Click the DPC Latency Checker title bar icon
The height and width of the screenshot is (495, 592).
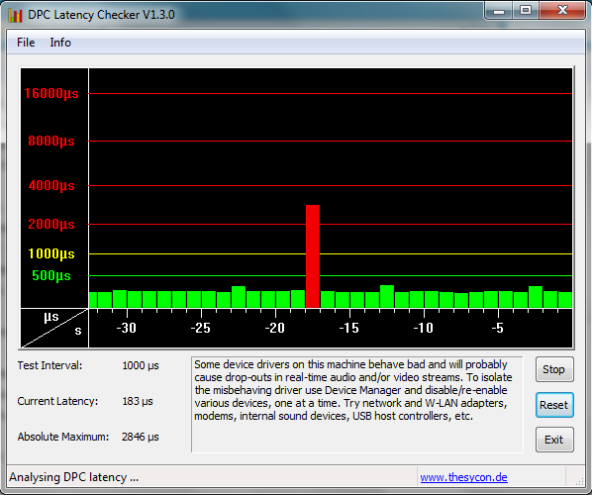pyautogui.click(x=15, y=15)
